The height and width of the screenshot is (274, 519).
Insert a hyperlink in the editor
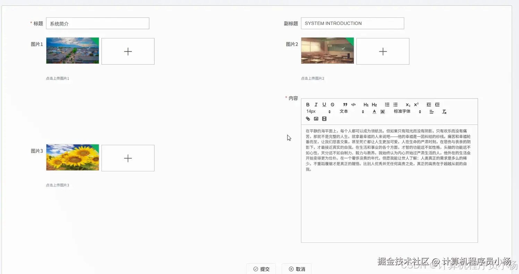point(308,119)
